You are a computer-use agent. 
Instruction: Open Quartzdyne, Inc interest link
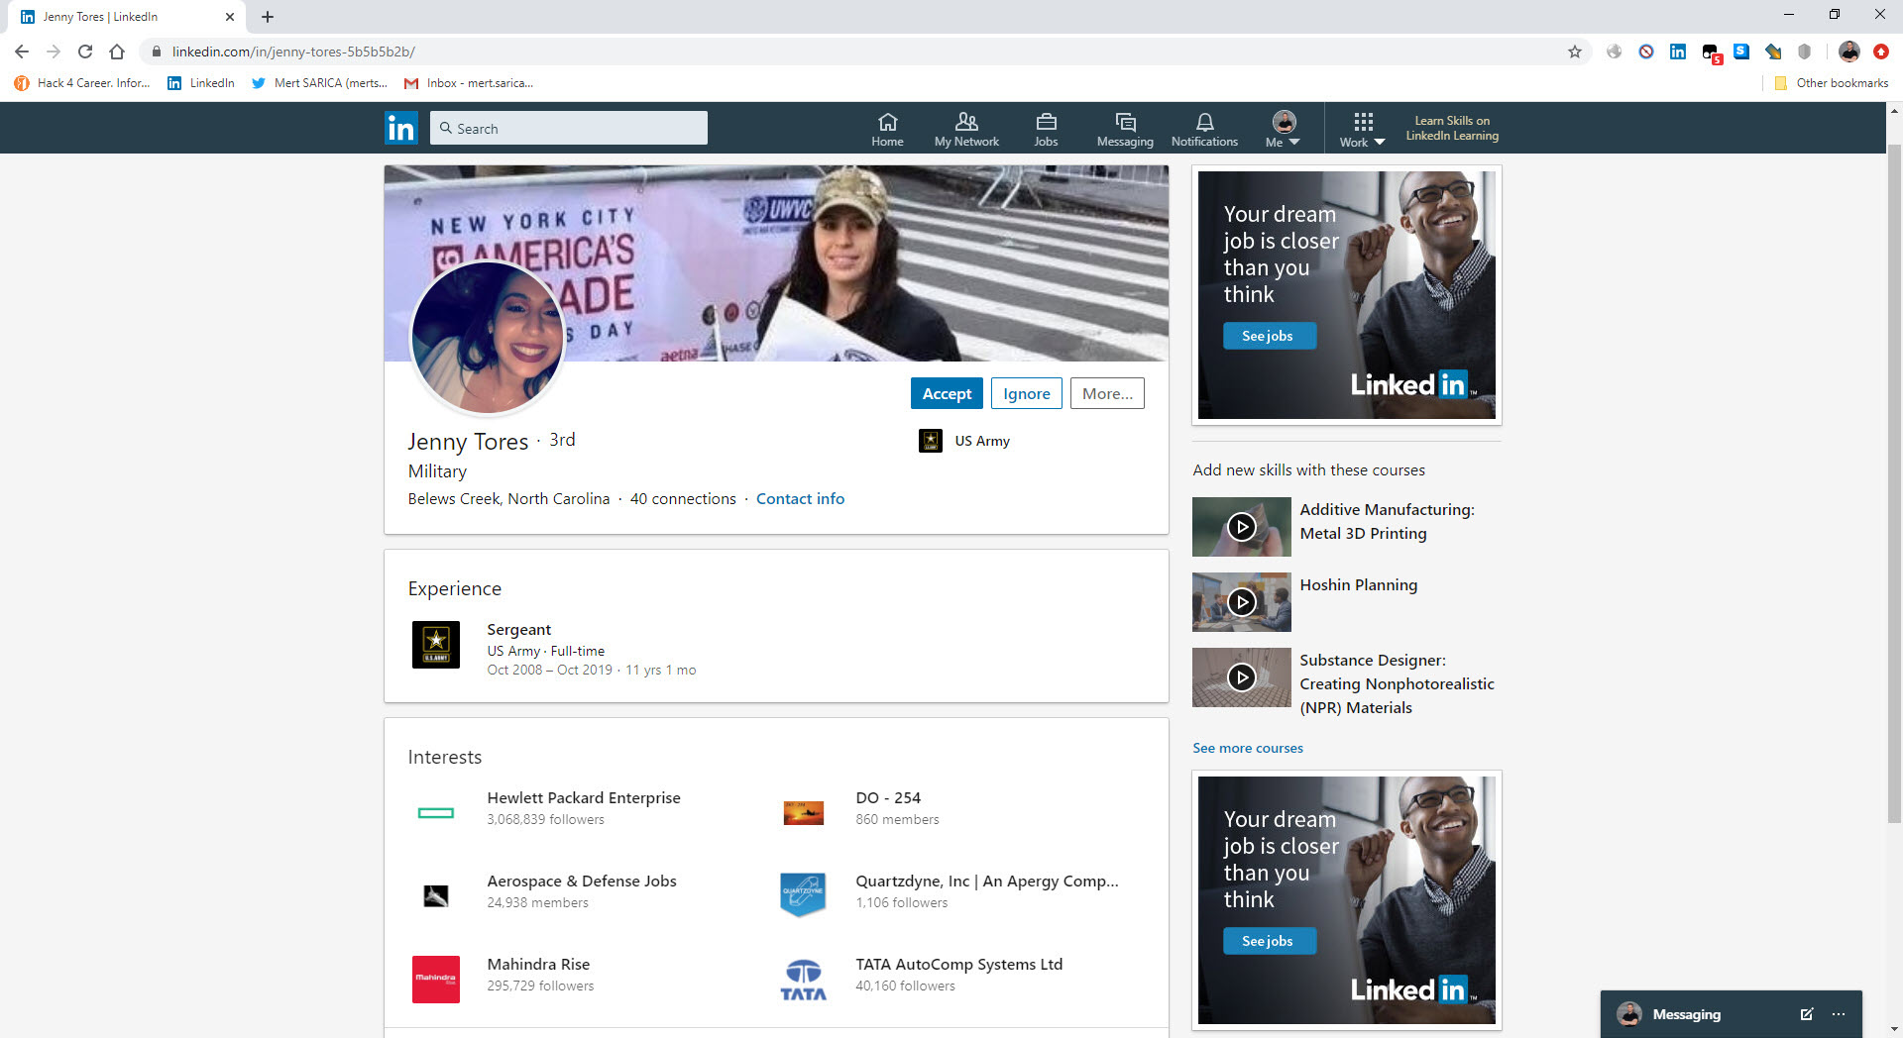point(986,881)
